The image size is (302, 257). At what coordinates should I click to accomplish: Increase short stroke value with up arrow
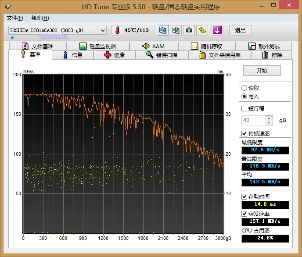(269, 118)
